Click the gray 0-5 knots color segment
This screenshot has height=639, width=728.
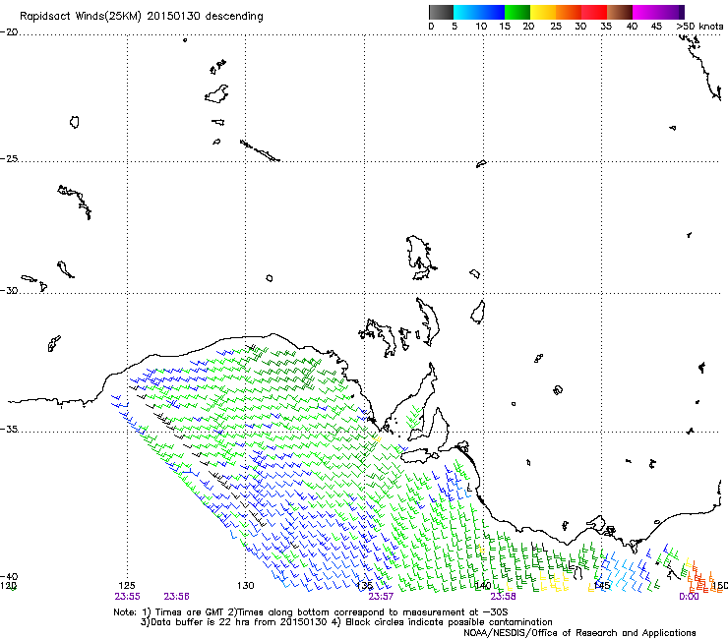pos(441,12)
